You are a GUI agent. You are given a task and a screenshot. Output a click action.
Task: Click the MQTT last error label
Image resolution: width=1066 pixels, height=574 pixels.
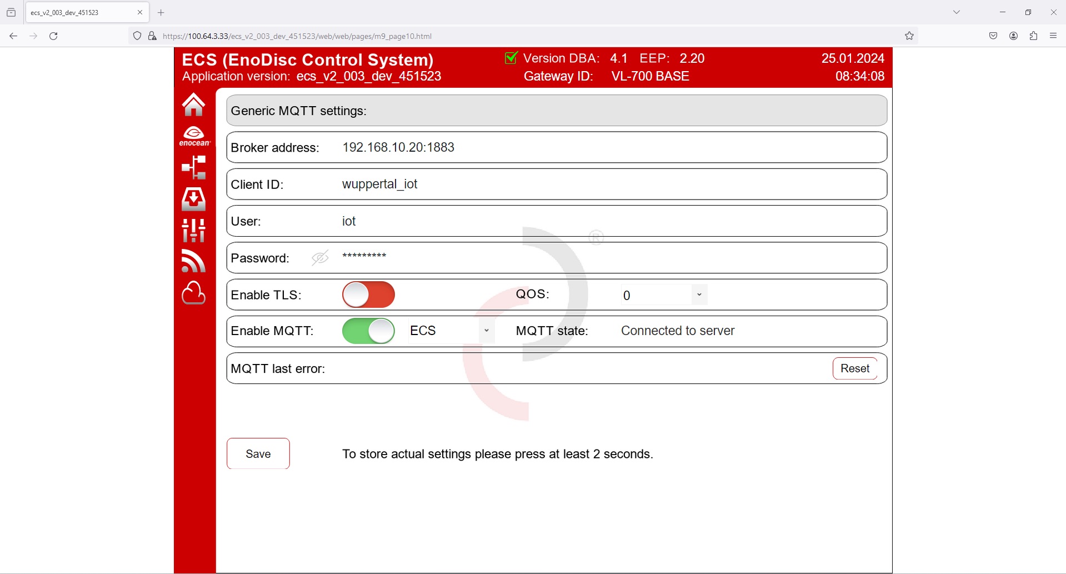[x=278, y=369]
